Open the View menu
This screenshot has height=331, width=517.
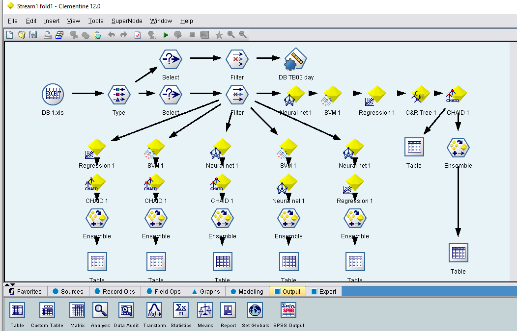(74, 21)
